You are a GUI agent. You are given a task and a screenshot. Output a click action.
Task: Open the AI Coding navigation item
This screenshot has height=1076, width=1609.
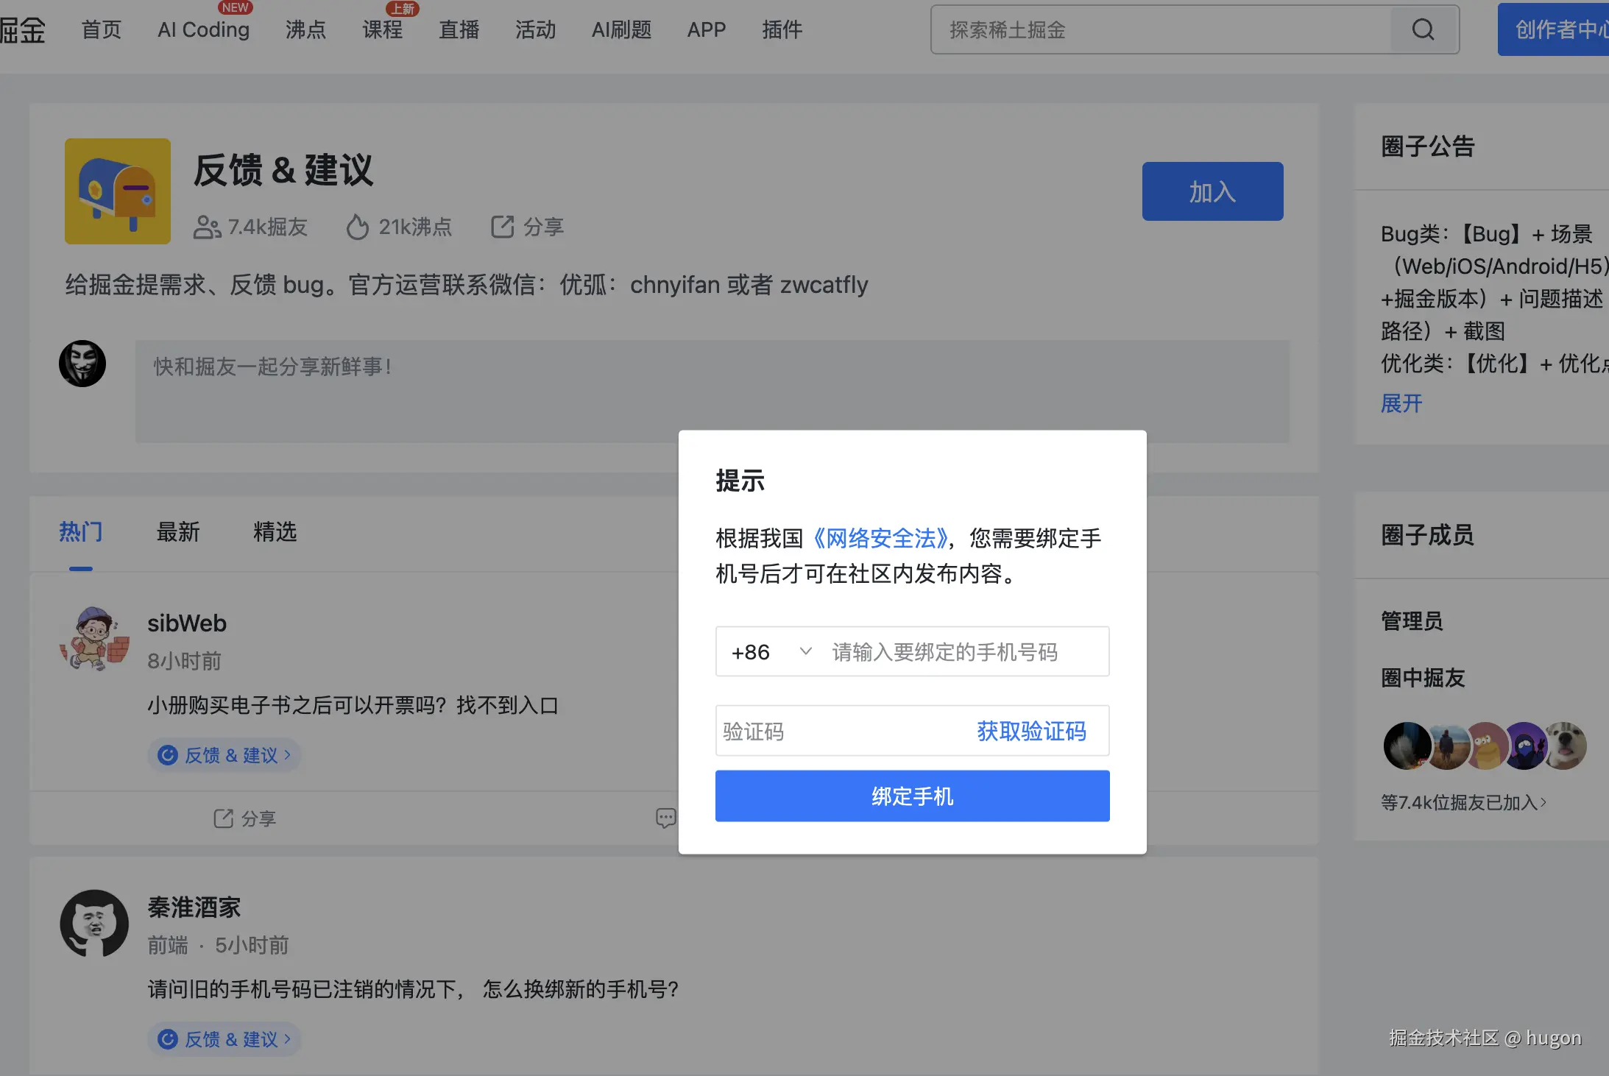[202, 30]
